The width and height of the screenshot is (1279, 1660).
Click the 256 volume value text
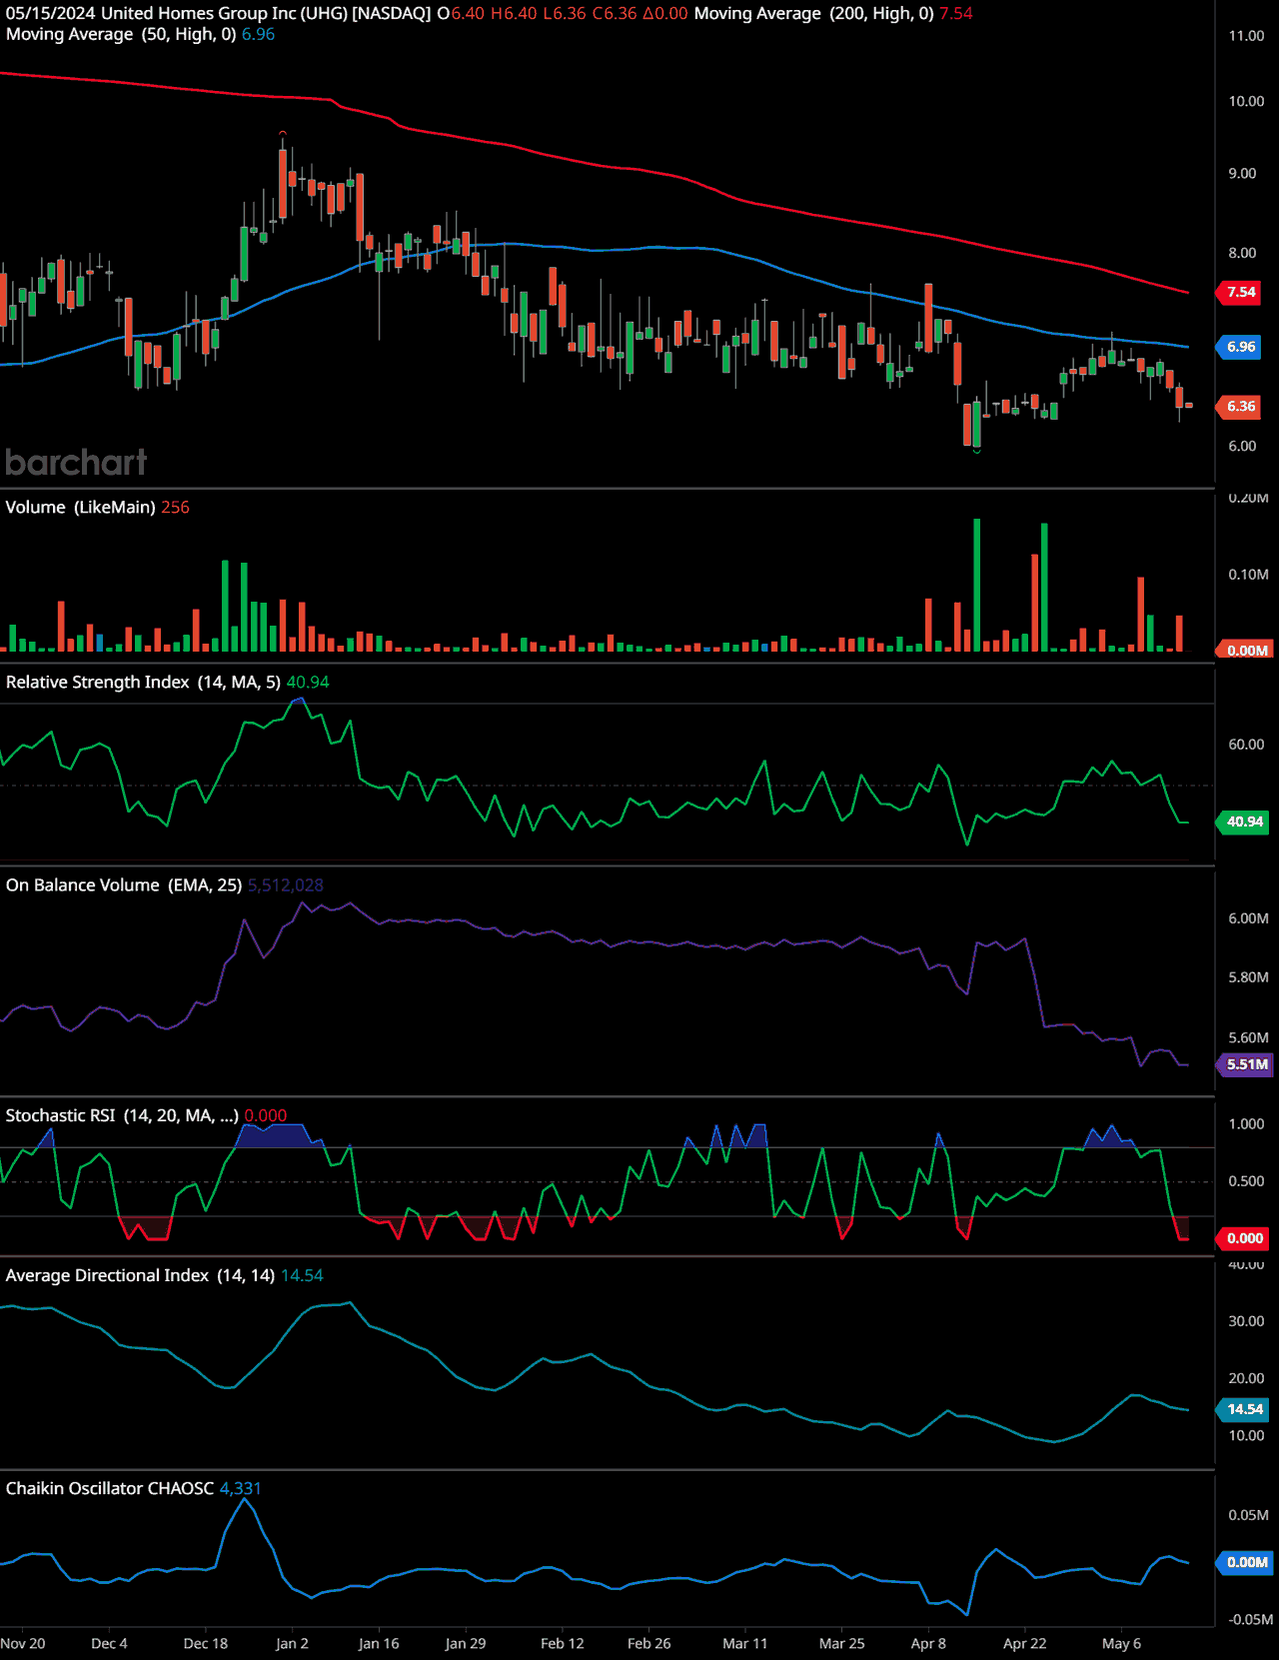pos(175,508)
